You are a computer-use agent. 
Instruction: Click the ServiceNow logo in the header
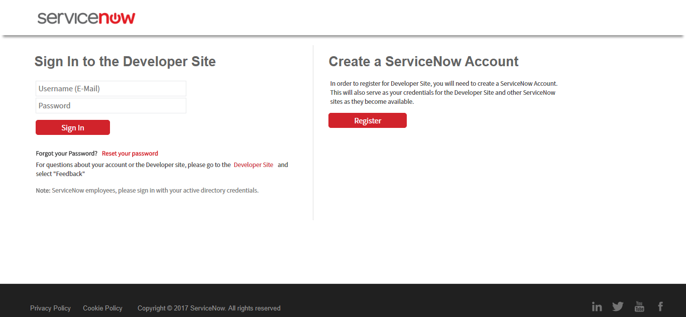click(86, 18)
